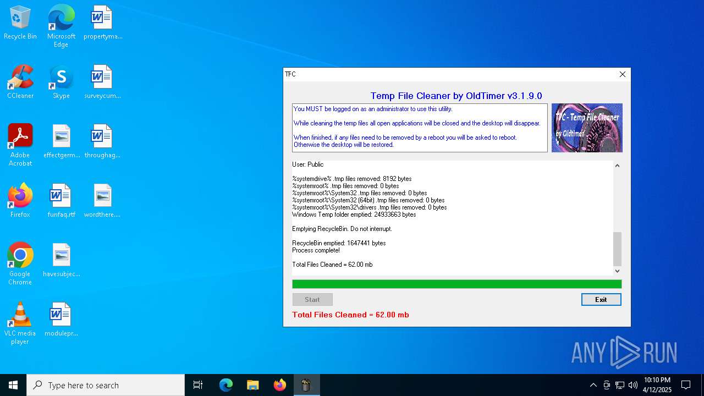This screenshot has width=704, height=396.
Task: Open the Notification Center icon
Action: [686, 385]
